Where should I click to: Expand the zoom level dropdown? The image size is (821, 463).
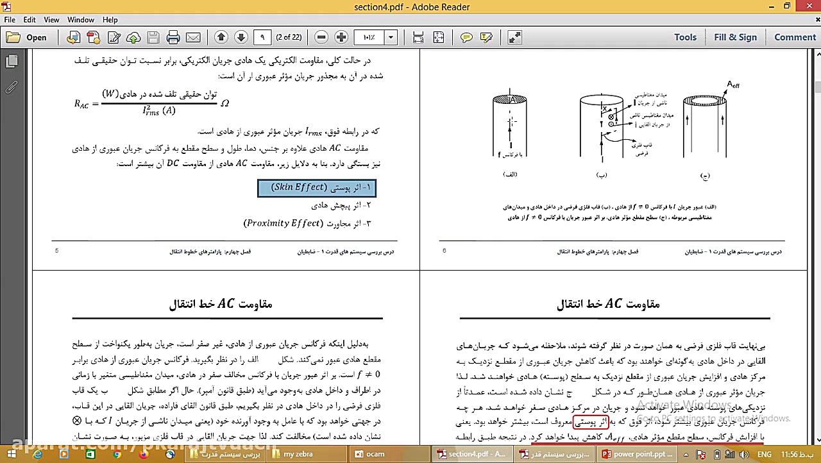click(x=391, y=37)
